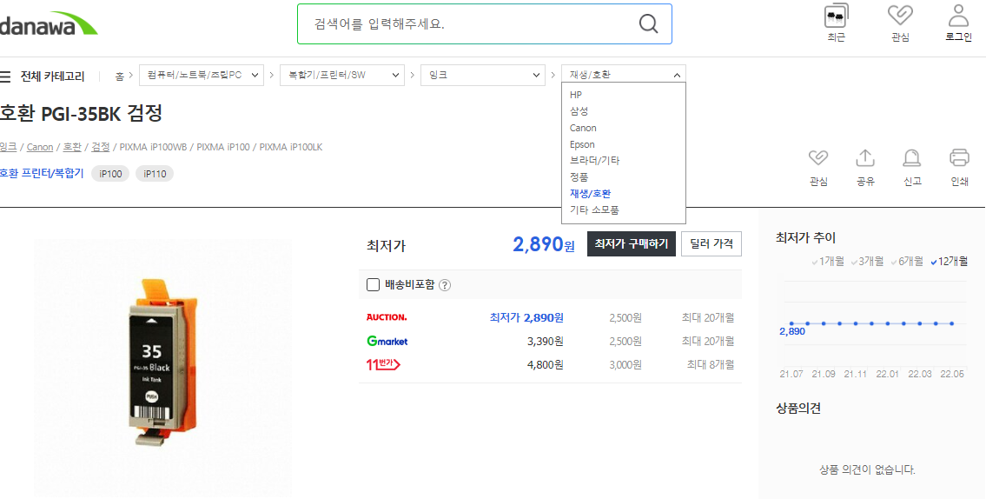Click the last point on price trend chart

click(952, 323)
